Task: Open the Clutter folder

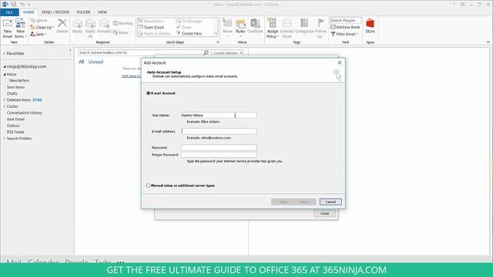Action: coord(12,106)
